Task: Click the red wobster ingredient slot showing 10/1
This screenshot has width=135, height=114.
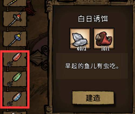Action: 104,39
